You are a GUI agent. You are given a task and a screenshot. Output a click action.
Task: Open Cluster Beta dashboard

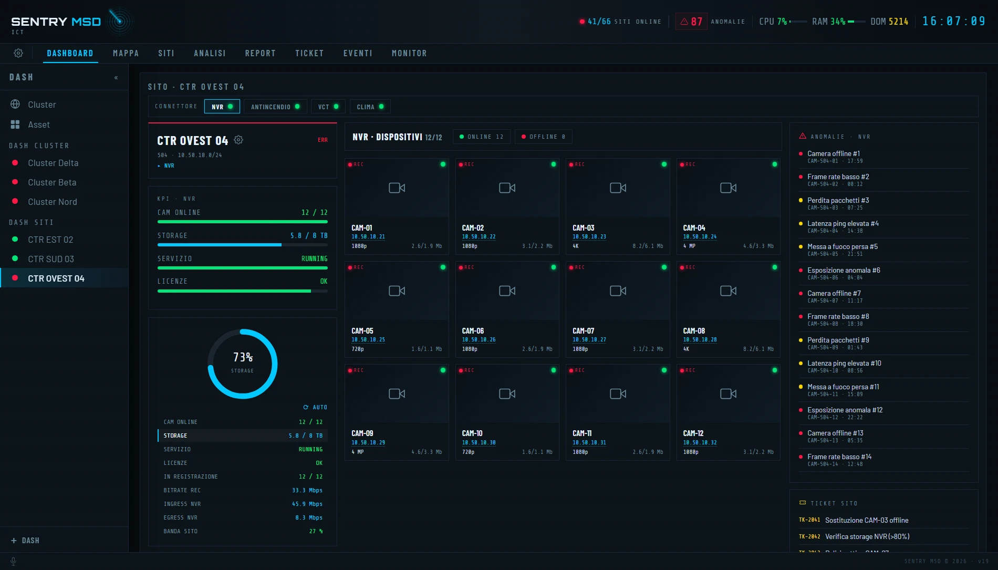(x=64, y=182)
